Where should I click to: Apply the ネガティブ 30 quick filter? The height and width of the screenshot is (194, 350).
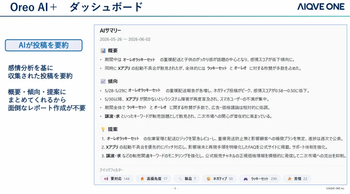tap(219, 179)
